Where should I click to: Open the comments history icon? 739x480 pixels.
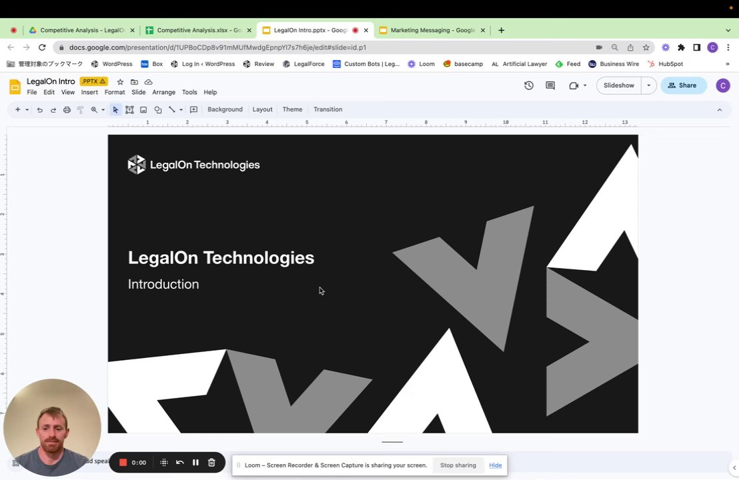(x=550, y=85)
